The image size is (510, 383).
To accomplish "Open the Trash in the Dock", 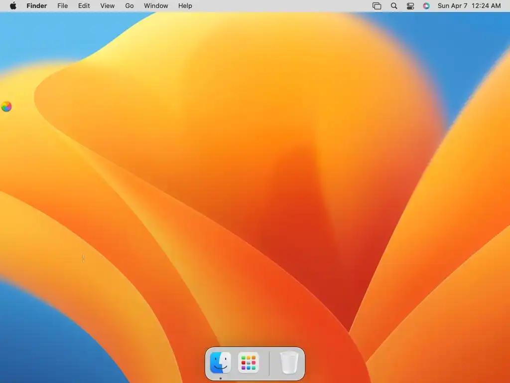I will pyautogui.click(x=289, y=363).
